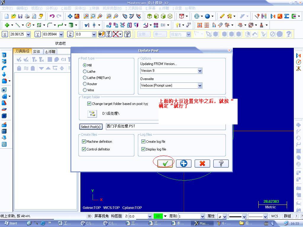Open the Updating FROM Version dropdown

[x=200, y=71]
